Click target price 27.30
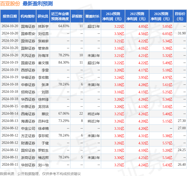 (x=182, y=121)
